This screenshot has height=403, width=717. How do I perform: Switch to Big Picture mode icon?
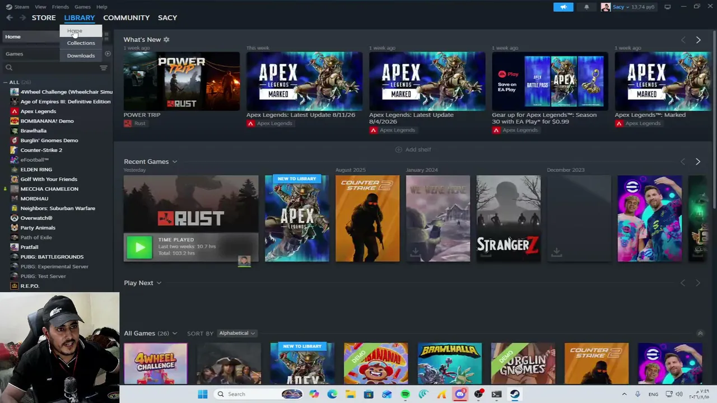[x=668, y=7]
